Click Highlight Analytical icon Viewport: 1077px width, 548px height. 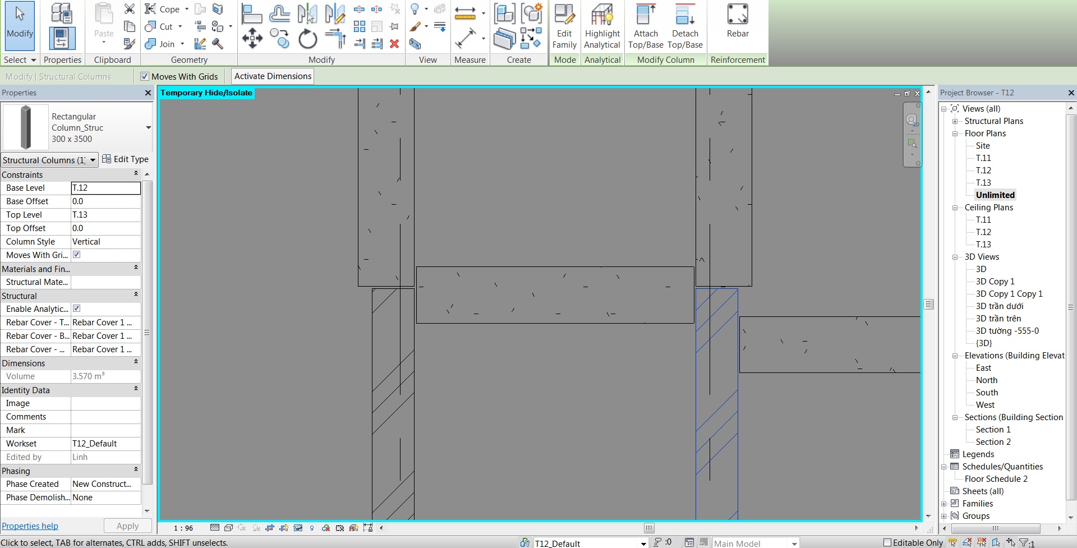pos(602,26)
